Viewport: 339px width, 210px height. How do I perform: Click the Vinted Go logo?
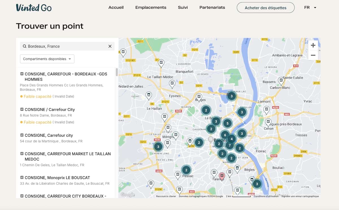[x=34, y=8]
